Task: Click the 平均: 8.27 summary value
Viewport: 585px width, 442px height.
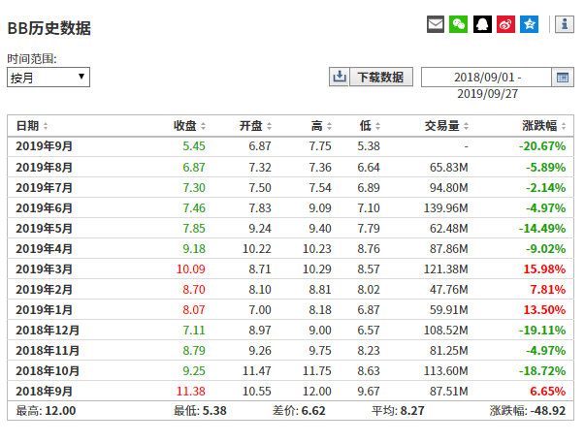Action: (x=398, y=411)
